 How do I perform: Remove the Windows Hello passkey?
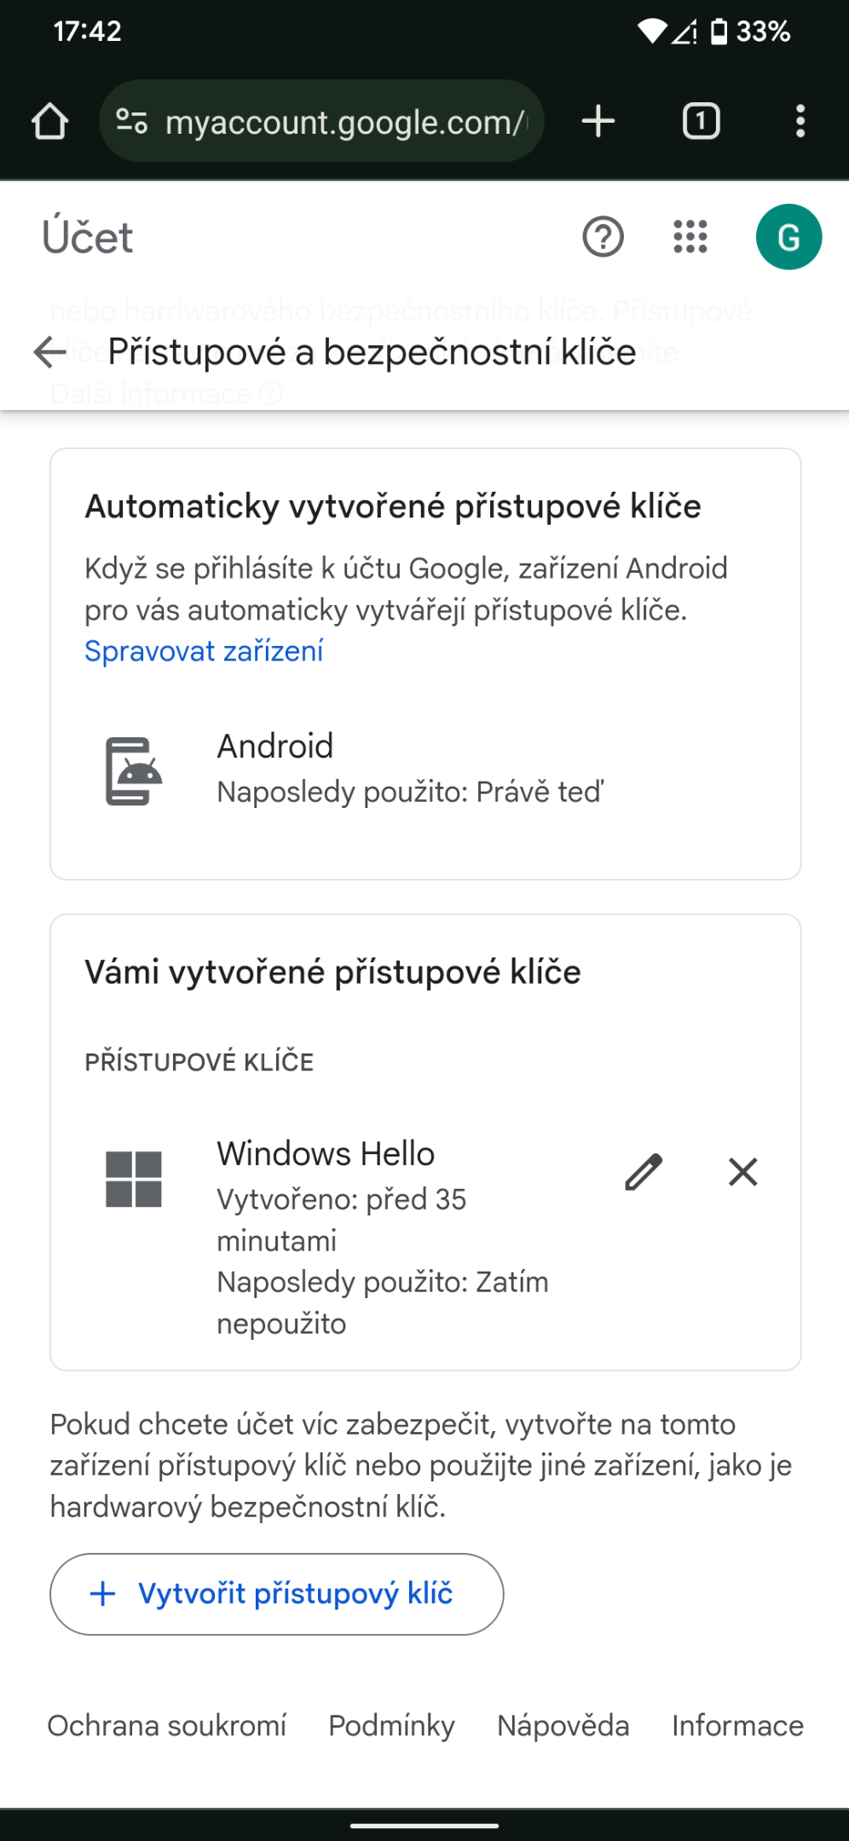(x=743, y=1172)
